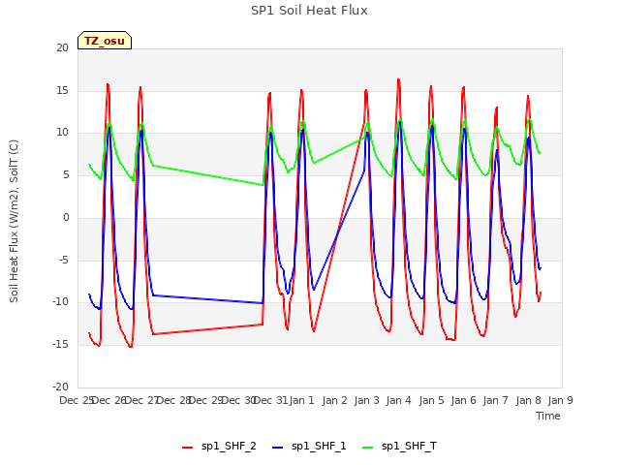Click the 20 y-axis tick label

click(x=62, y=47)
